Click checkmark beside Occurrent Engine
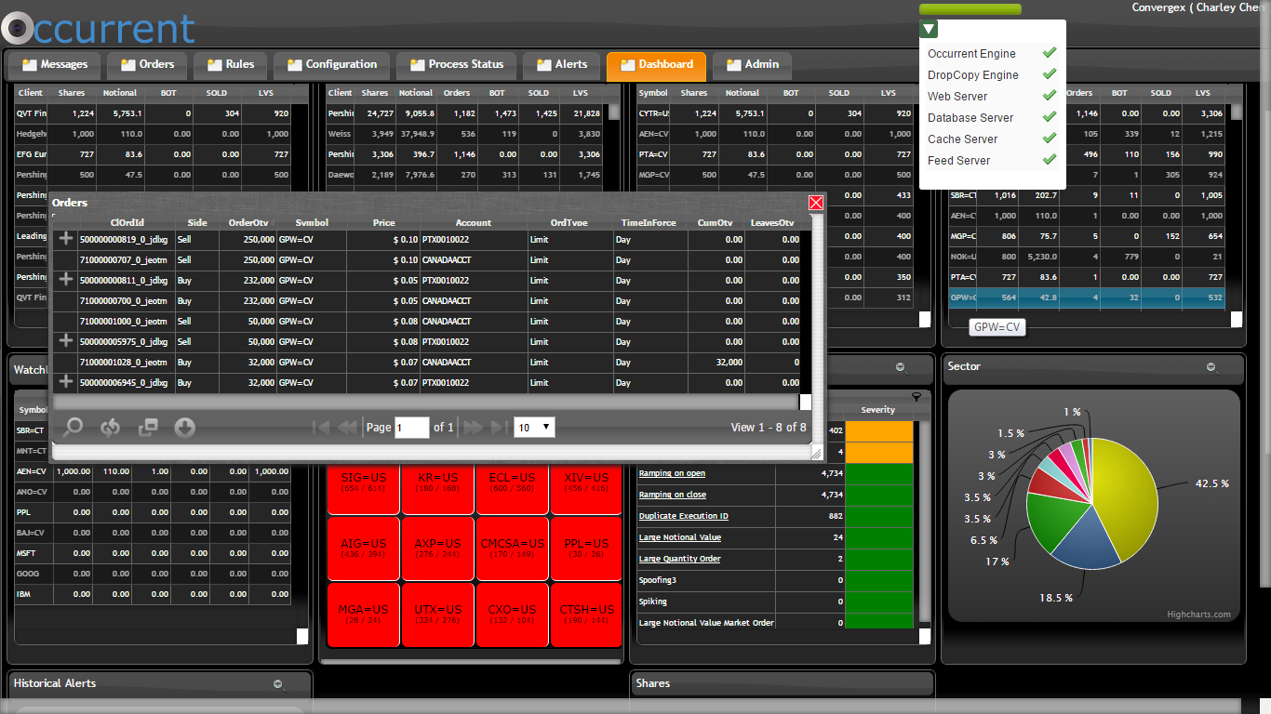 (1050, 53)
